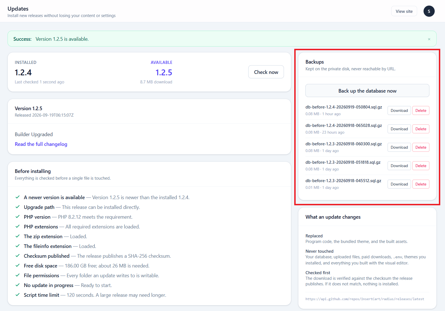Delete backup db-before-1.2.3-20260918-045512.sql.gz
445x311 pixels.
tap(421, 184)
